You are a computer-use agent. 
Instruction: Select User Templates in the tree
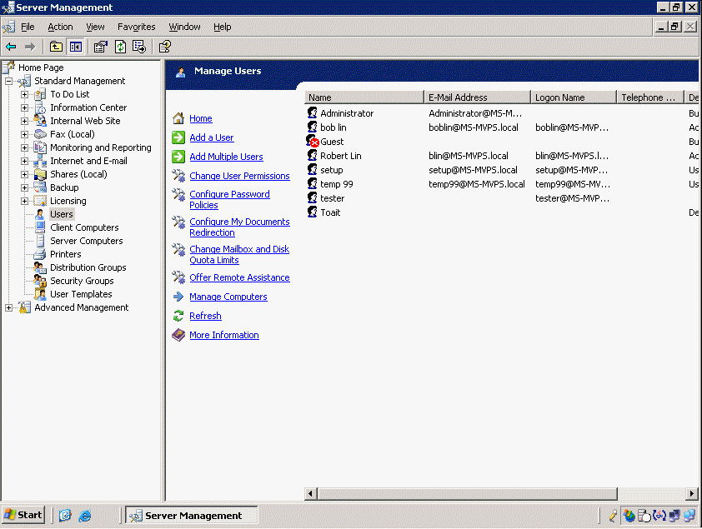81,294
